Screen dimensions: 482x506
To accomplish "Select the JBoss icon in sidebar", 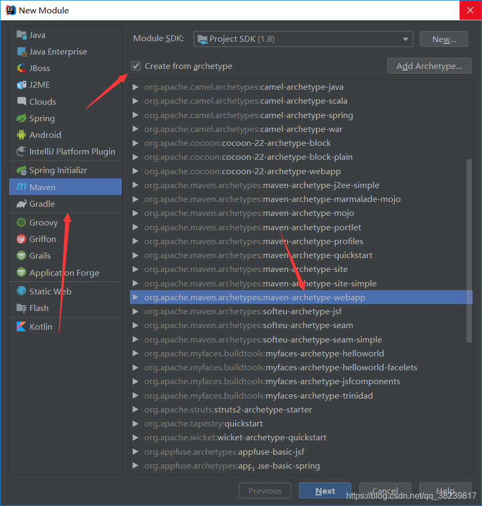I will [x=21, y=68].
